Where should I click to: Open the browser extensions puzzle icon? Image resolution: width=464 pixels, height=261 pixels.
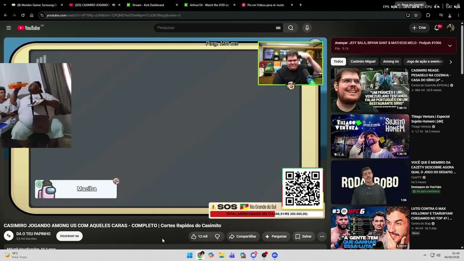point(428,15)
